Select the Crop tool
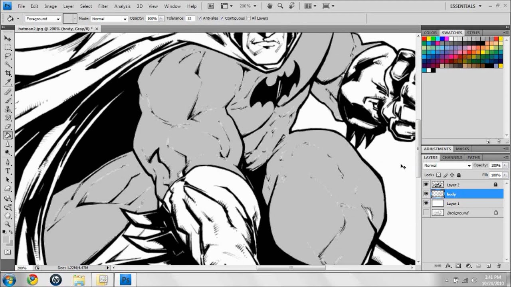511x287 pixels. click(8, 73)
